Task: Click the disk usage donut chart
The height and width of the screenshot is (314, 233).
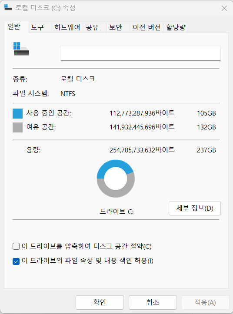Action: [x=116, y=178]
